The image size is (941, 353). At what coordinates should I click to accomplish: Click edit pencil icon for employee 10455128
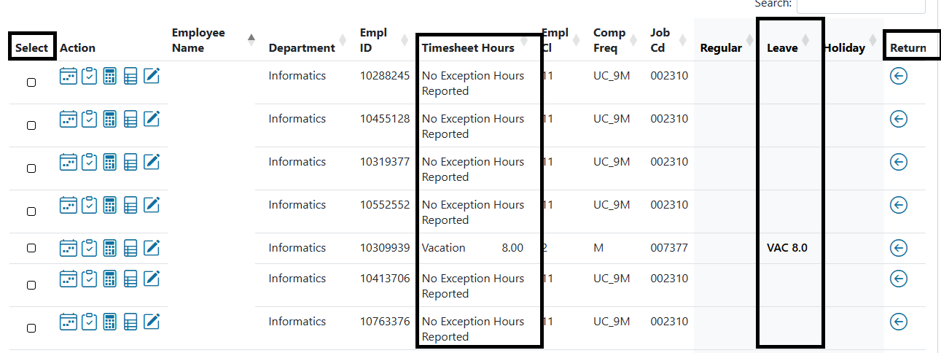(x=152, y=119)
